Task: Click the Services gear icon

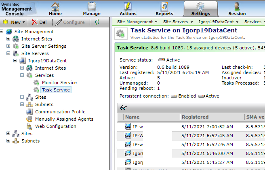Action: pyautogui.click(x=29, y=75)
